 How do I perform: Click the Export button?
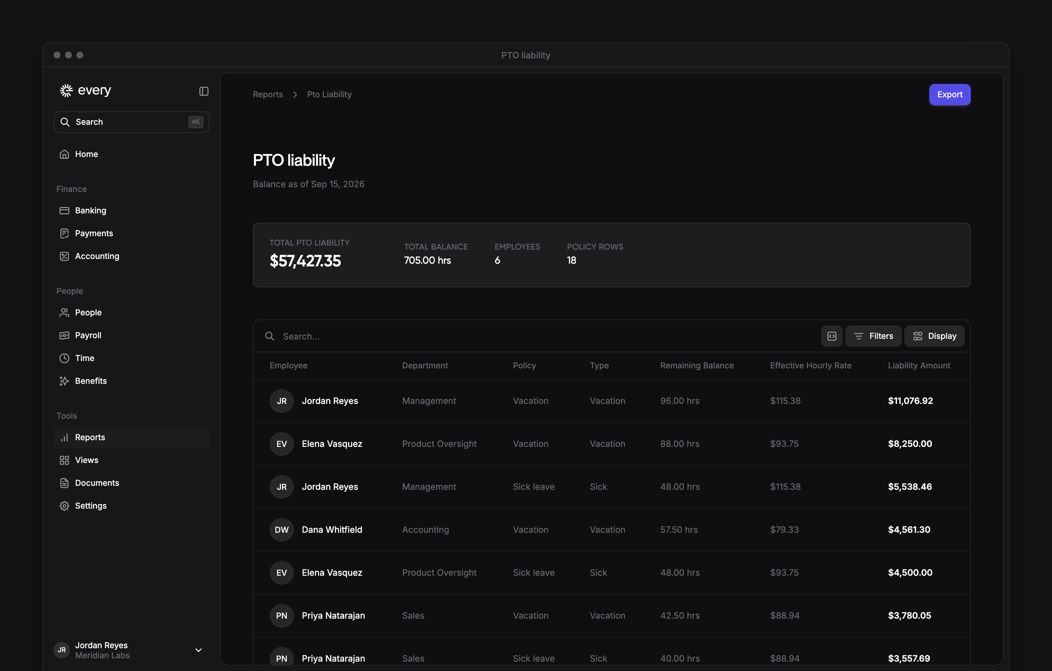tap(949, 94)
